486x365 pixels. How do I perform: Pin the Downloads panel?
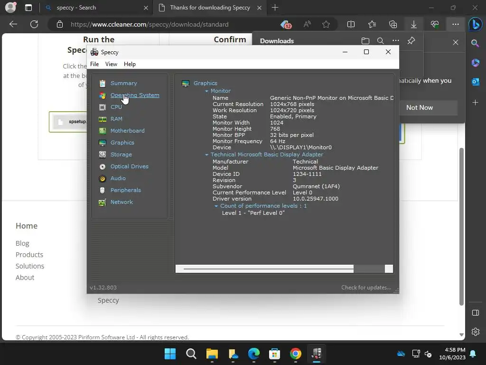coord(411,41)
